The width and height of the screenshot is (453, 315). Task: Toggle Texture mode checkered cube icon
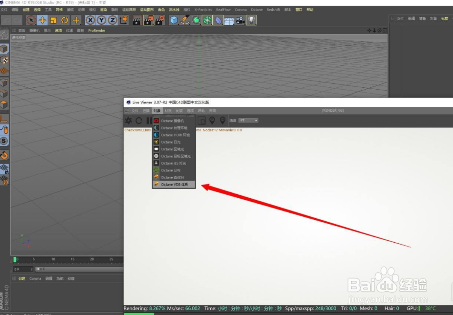coord(4,60)
